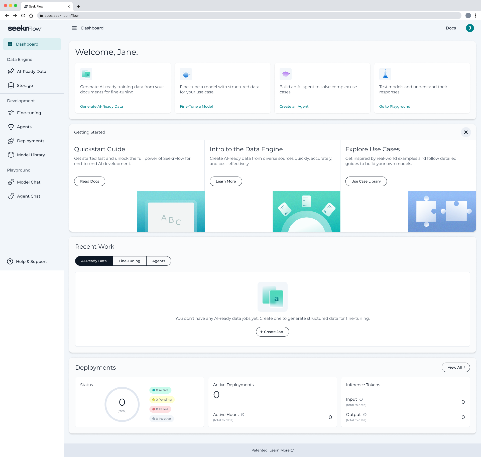Open a new browser tab

click(x=78, y=7)
